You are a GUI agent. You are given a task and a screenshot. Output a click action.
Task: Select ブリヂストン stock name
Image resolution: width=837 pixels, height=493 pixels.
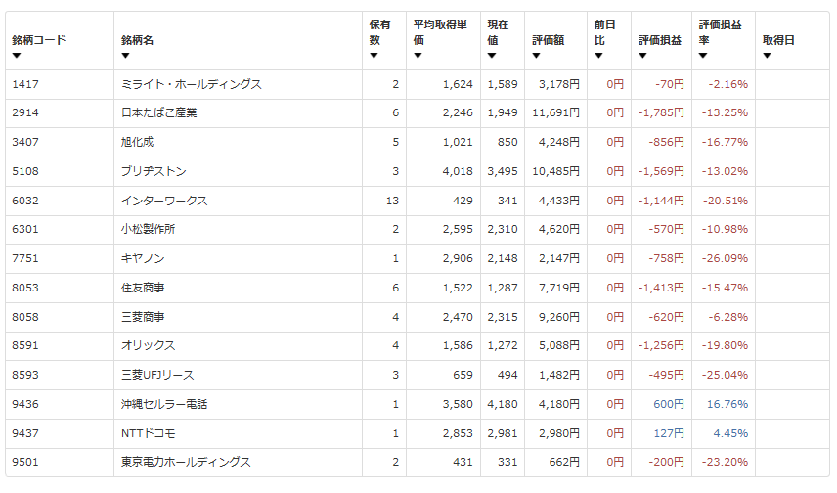click(x=154, y=171)
